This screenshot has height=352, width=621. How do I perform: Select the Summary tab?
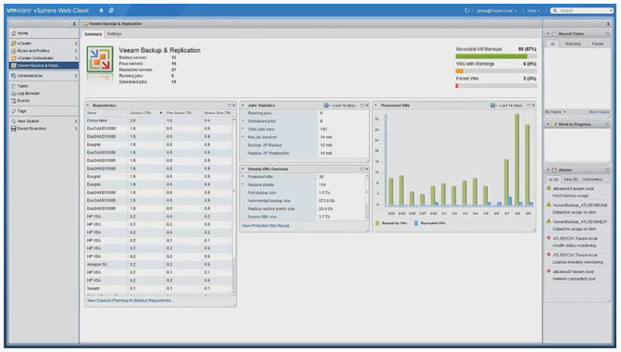click(93, 34)
